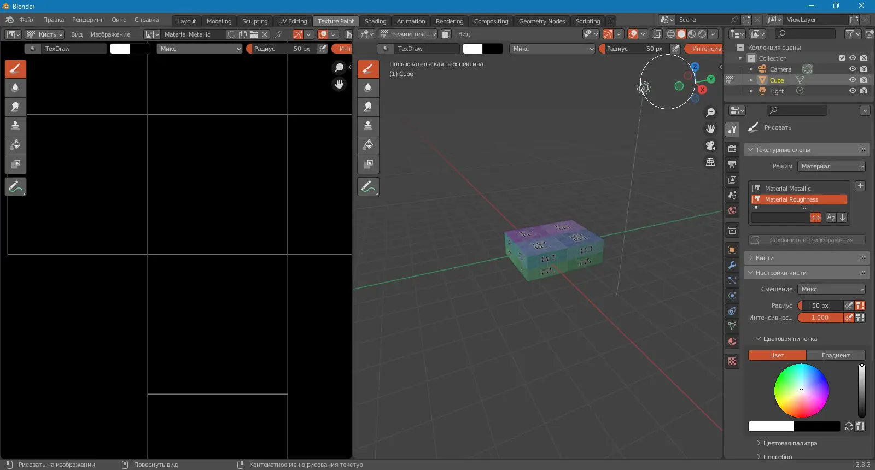Open the Рендеринг menu
875x470 pixels.
pos(87,20)
